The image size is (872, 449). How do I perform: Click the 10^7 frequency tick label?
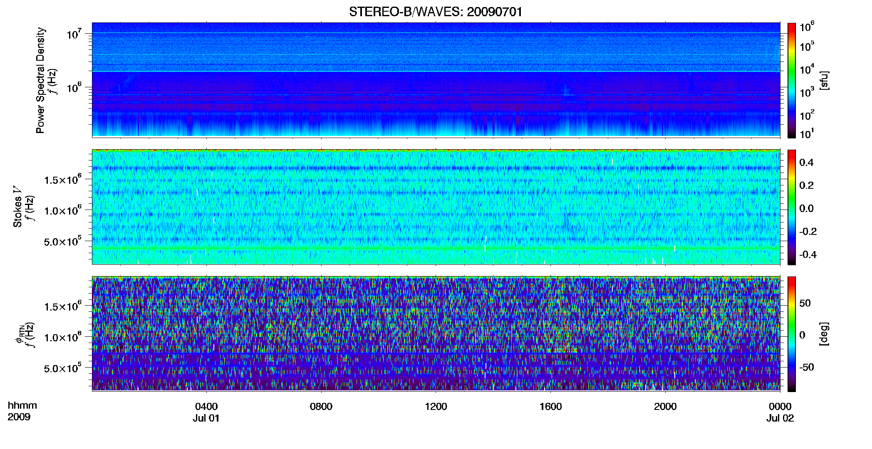click(x=74, y=34)
